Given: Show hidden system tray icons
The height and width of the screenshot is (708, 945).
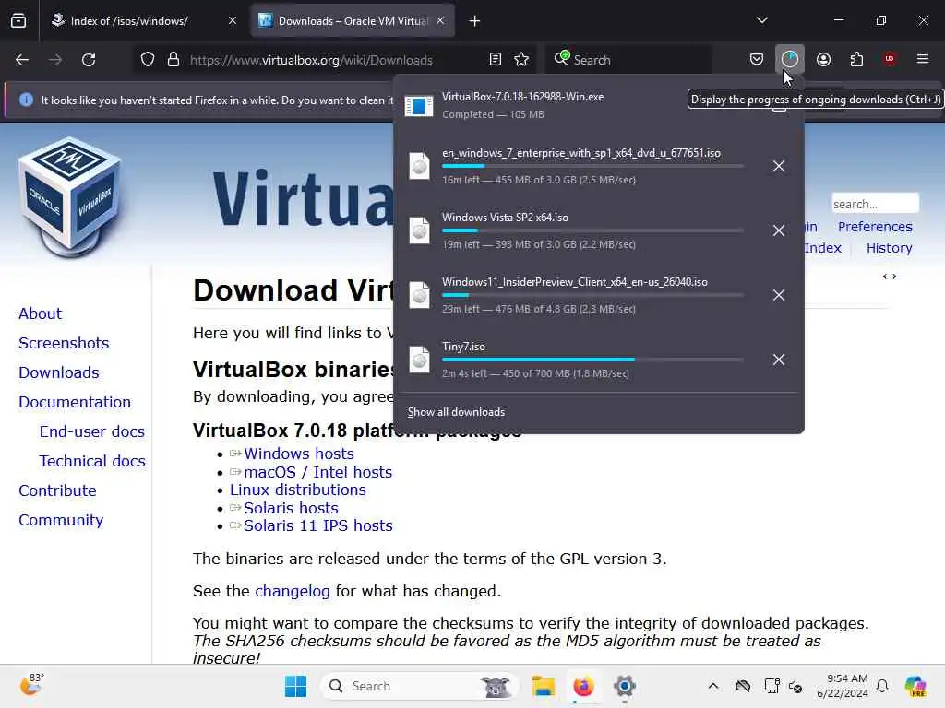Looking at the screenshot, I should click(x=713, y=686).
